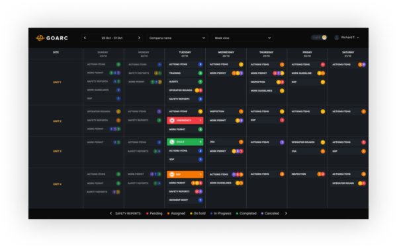Viewport: 397px width, 248px height.
Task: Open SOP item in Unit 1 Friday
Action: click(x=308, y=82)
